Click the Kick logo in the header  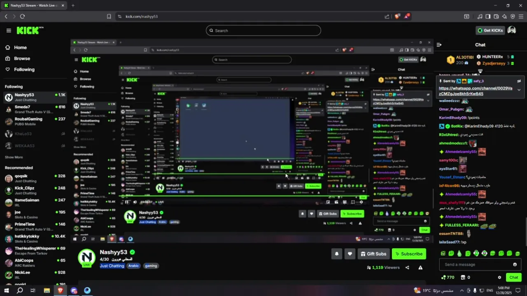tap(30, 30)
